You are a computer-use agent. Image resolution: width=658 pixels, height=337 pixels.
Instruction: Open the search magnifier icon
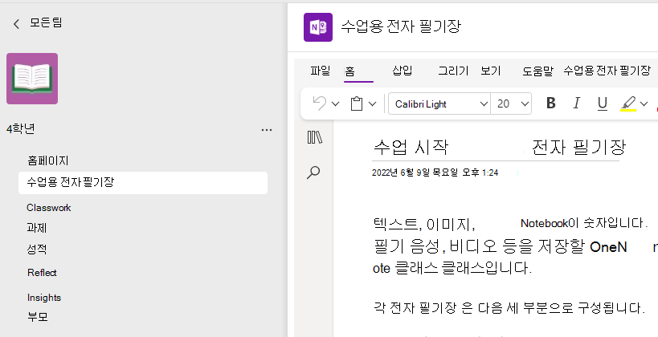[313, 173]
